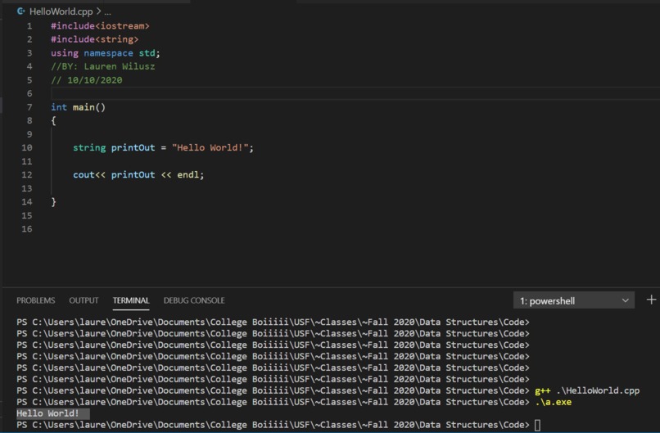
Task: Click line number 7 in the gutter
Action: [x=29, y=107]
